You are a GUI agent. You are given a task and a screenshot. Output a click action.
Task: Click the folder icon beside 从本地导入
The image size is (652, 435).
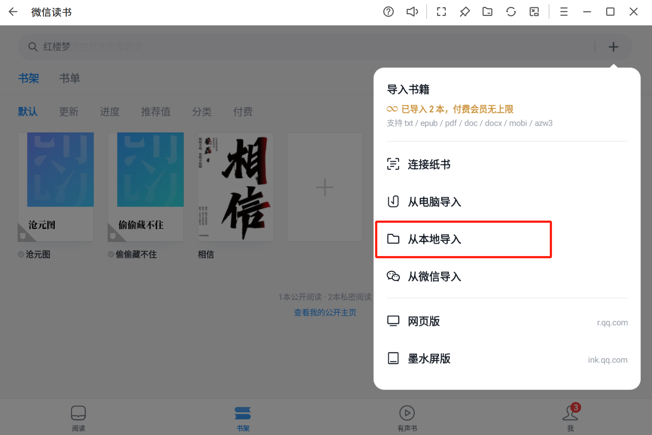(x=393, y=239)
